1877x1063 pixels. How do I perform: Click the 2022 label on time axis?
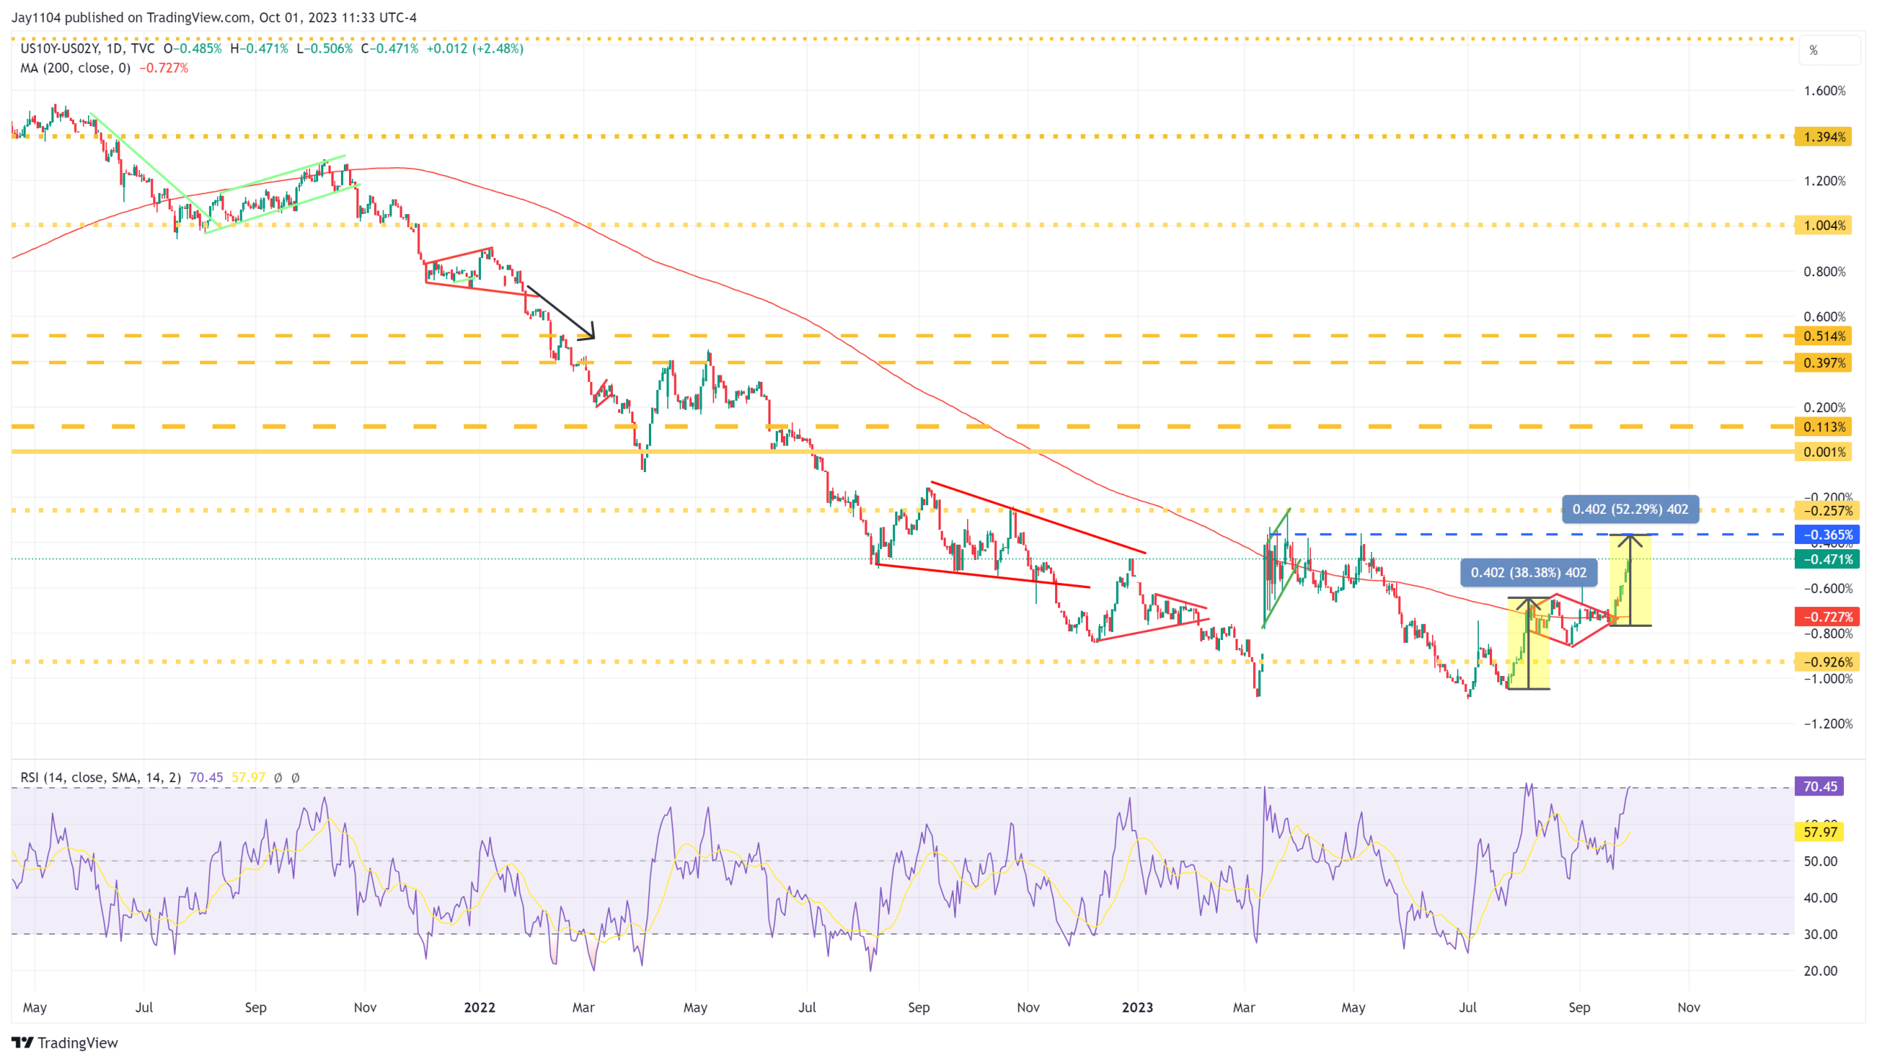point(480,1007)
